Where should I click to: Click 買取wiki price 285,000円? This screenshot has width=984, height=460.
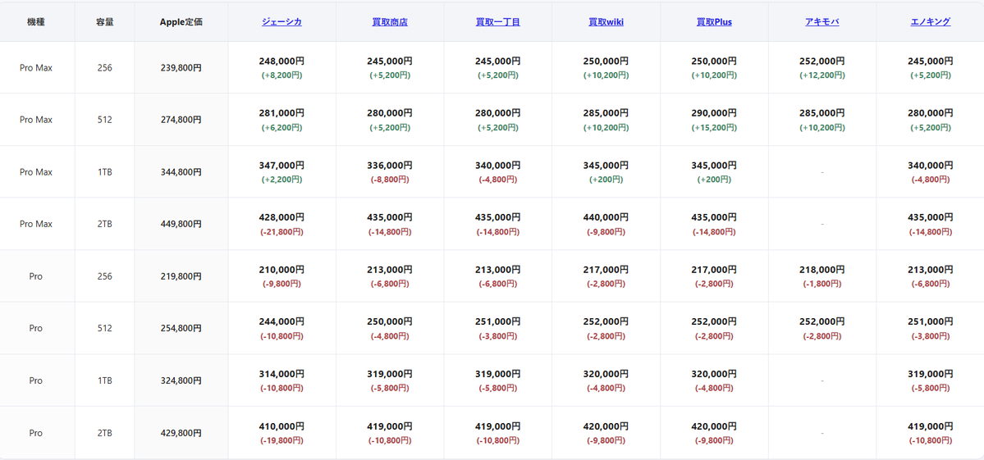pos(606,113)
